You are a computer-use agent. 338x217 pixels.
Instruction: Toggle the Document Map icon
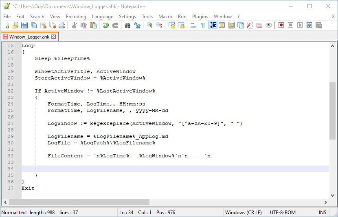[231, 25]
